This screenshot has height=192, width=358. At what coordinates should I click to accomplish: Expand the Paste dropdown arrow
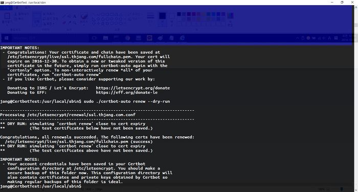click(7, 25)
